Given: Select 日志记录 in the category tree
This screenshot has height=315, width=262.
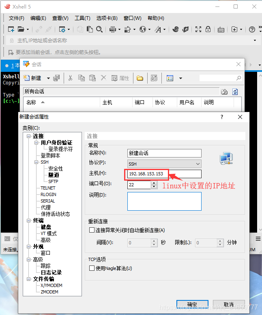Looking at the screenshot, I should (x=51, y=272).
